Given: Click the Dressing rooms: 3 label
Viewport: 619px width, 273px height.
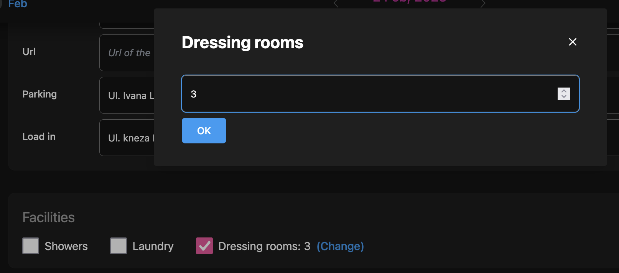Looking at the screenshot, I should pos(264,246).
